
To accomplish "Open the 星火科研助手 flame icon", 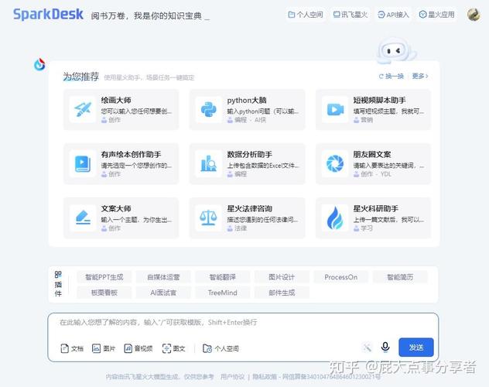I will pos(335,217).
